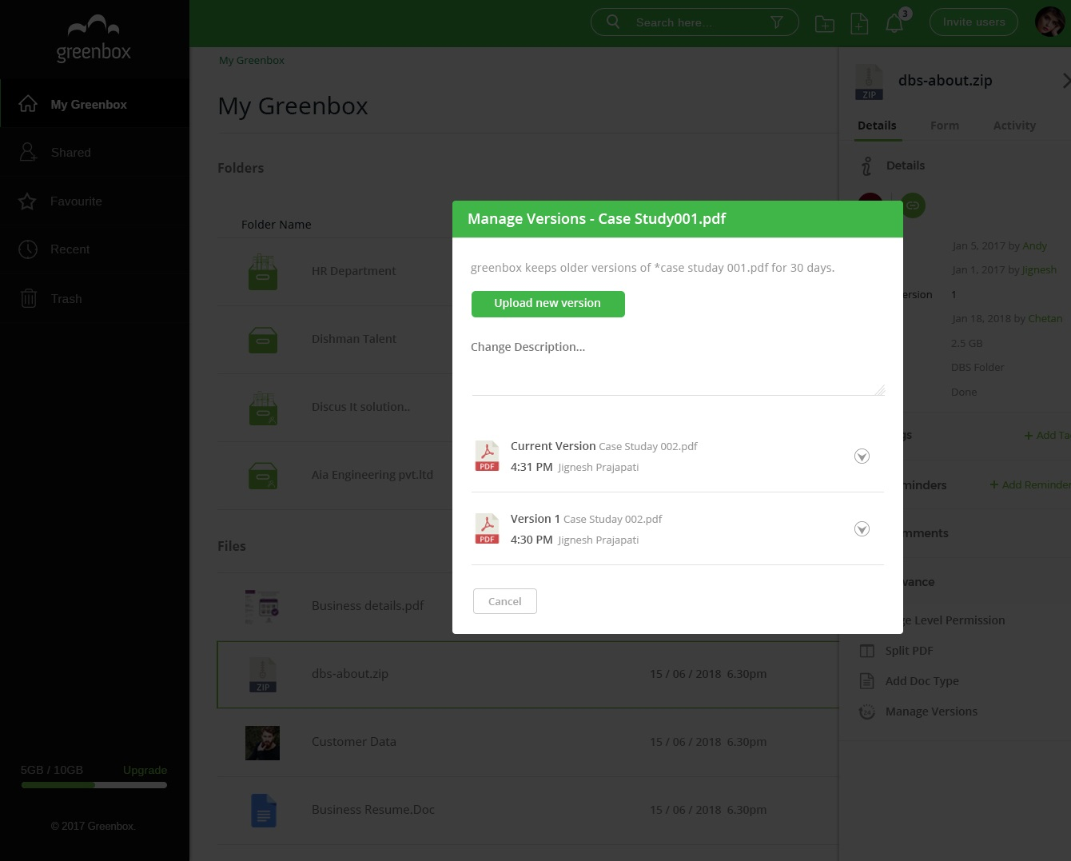Switch to the Form tab
The width and height of the screenshot is (1071, 861).
coord(944,126)
